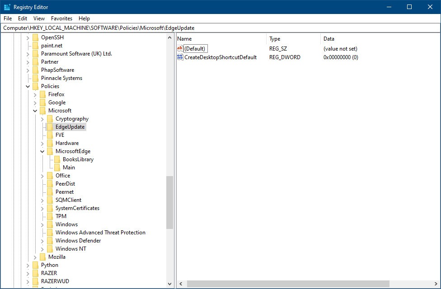The height and width of the screenshot is (289, 441).
Task: Select the RAZERWUD key
Action: click(x=55, y=281)
